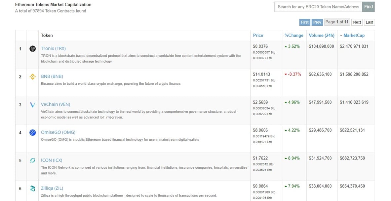
Task: Click market cap $654,370,450
Action: [x=353, y=186]
